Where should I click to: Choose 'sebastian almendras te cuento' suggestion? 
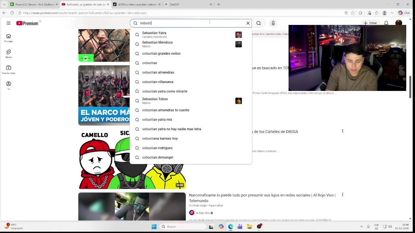point(191,110)
